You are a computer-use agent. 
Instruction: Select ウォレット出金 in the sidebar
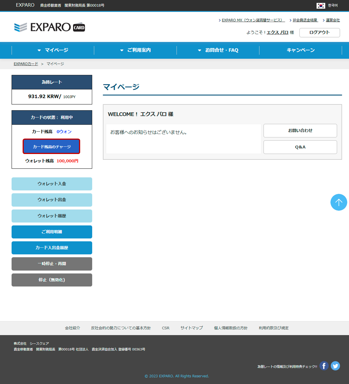coord(52,200)
